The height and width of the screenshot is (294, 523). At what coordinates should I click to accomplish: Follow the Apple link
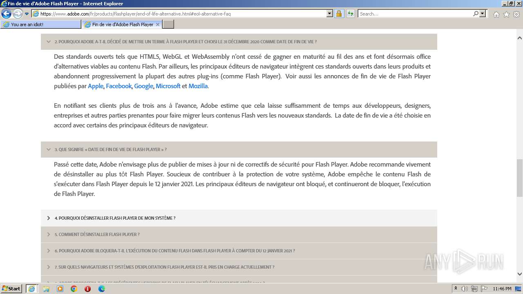(96, 86)
